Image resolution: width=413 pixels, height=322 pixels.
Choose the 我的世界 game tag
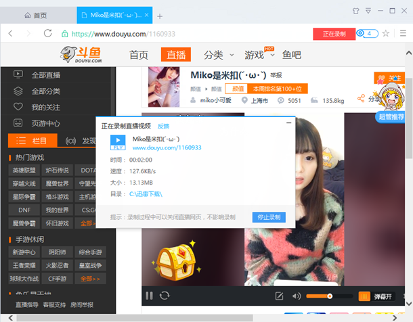(x=57, y=210)
